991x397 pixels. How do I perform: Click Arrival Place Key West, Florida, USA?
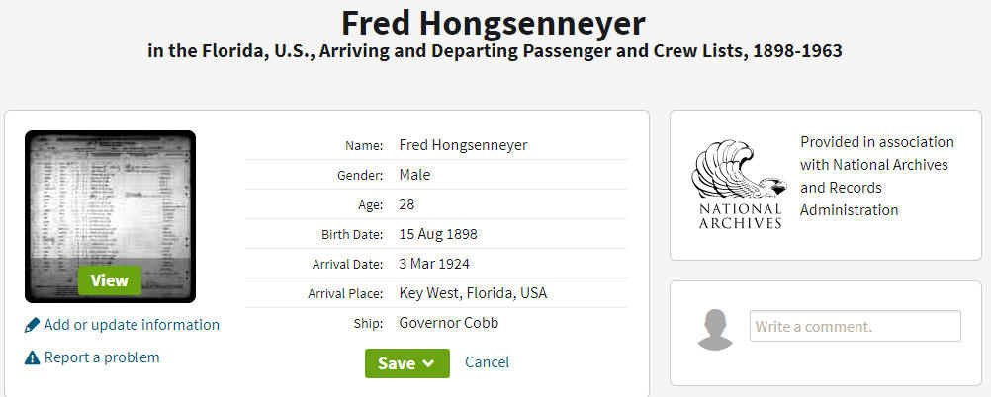click(473, 293)
